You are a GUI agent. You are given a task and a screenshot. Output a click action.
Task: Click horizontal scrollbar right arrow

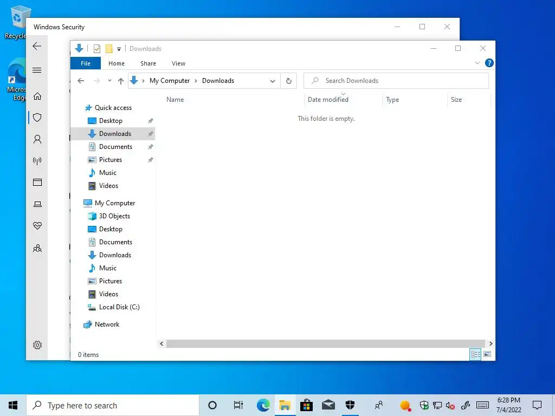point(491,343)
